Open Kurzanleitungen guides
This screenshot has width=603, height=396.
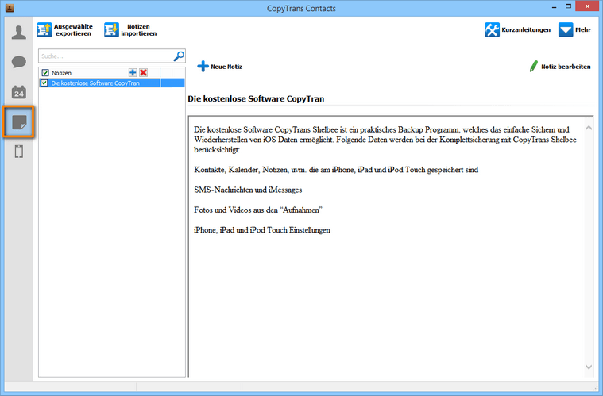click(x=518, y=29)
